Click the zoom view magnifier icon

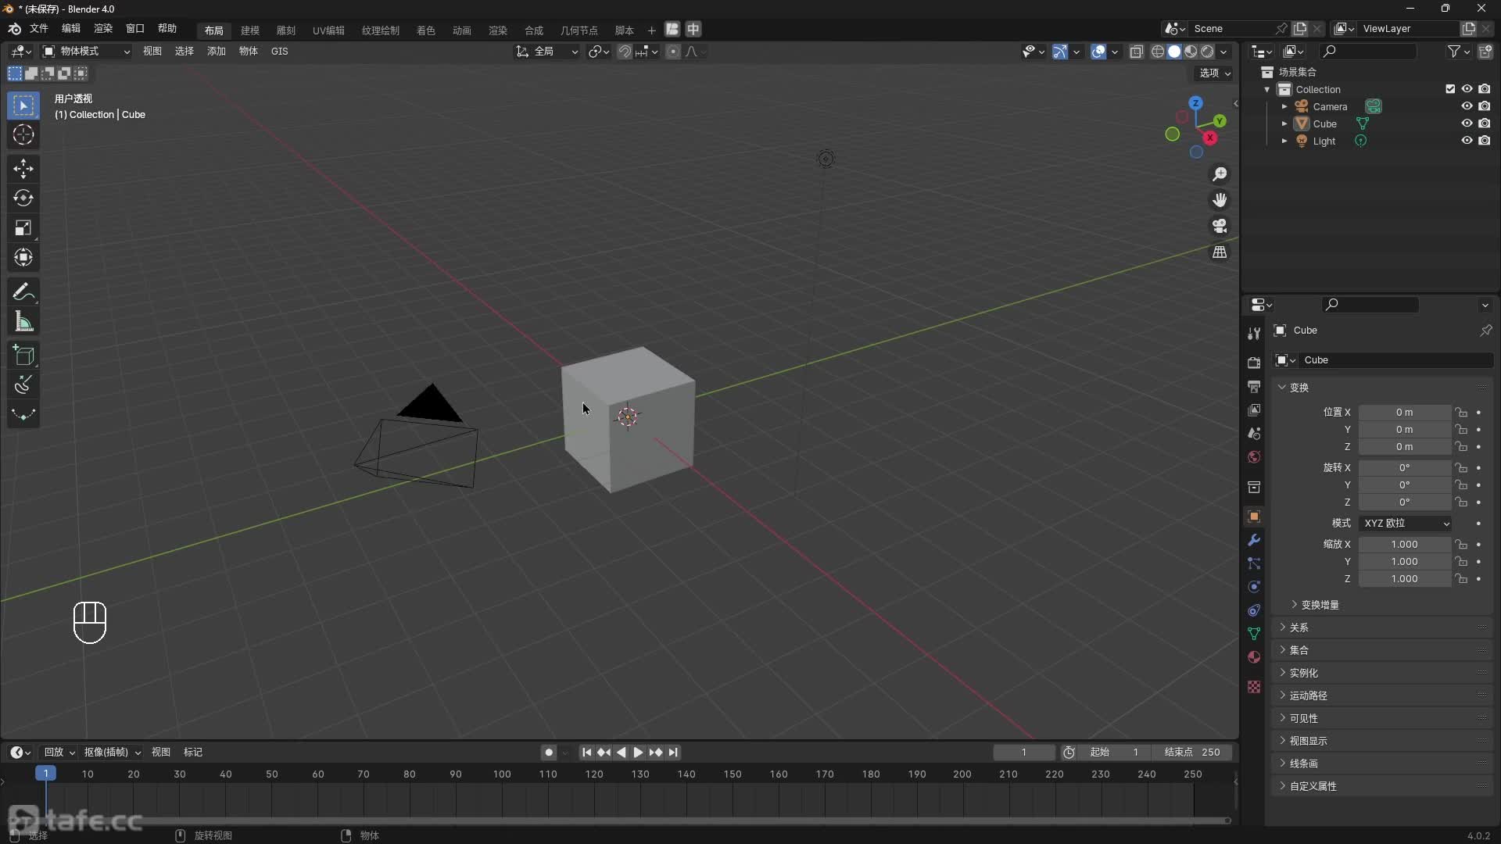tap(1220, 174)
